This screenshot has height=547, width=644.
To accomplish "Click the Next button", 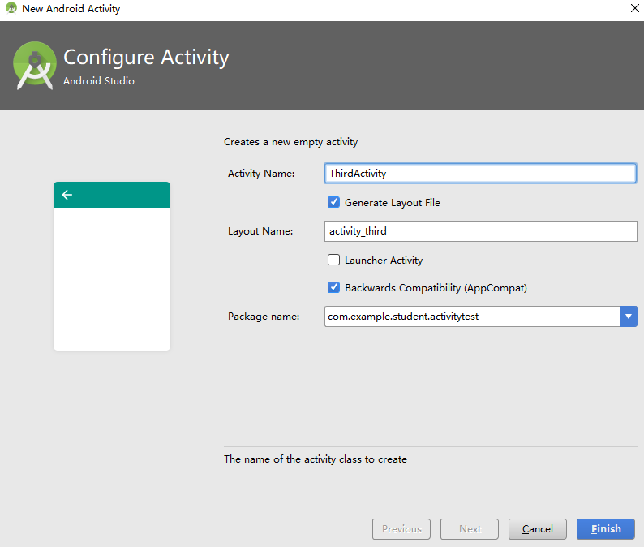I will [470, 529].
